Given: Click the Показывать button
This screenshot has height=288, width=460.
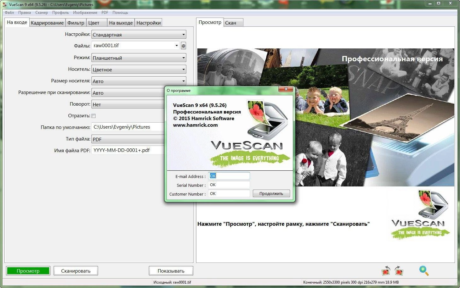Looking at the screenshot, I should pos(171,271).
